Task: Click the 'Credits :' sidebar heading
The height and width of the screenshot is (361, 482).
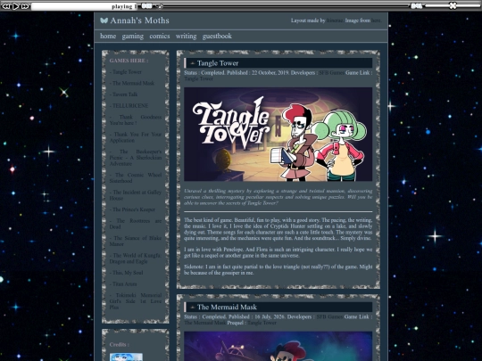Action: (x=120, y=345)
